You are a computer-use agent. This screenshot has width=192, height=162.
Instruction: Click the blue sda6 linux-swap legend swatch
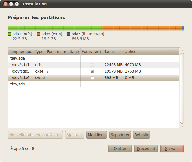[x=68, y=34]
